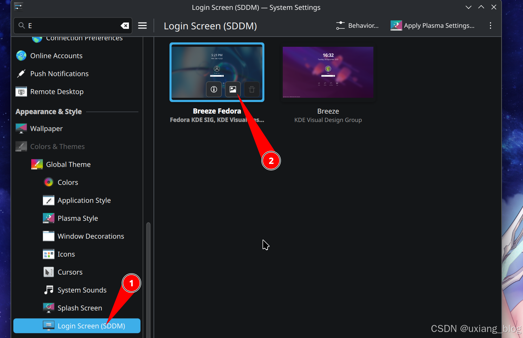The width and height of the screenshot is (523, 338).
Task: Show info for Breeze Fedora theme
Action: 214,89
